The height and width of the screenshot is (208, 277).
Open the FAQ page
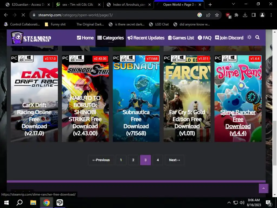[205, 38]
